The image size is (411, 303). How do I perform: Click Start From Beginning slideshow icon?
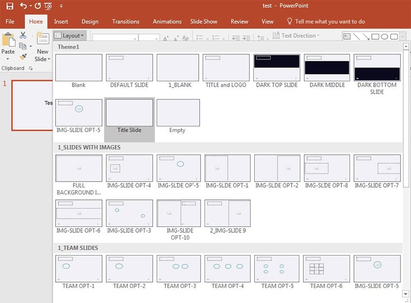tap(48, 6)
